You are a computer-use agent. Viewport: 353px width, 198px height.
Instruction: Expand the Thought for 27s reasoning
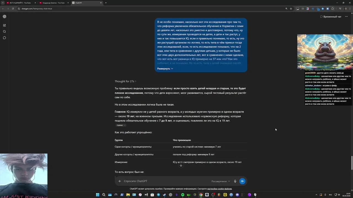pos(125,81)
